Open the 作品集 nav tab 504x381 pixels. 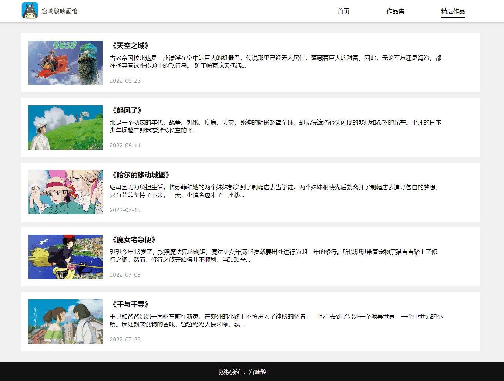pos(395,11)
